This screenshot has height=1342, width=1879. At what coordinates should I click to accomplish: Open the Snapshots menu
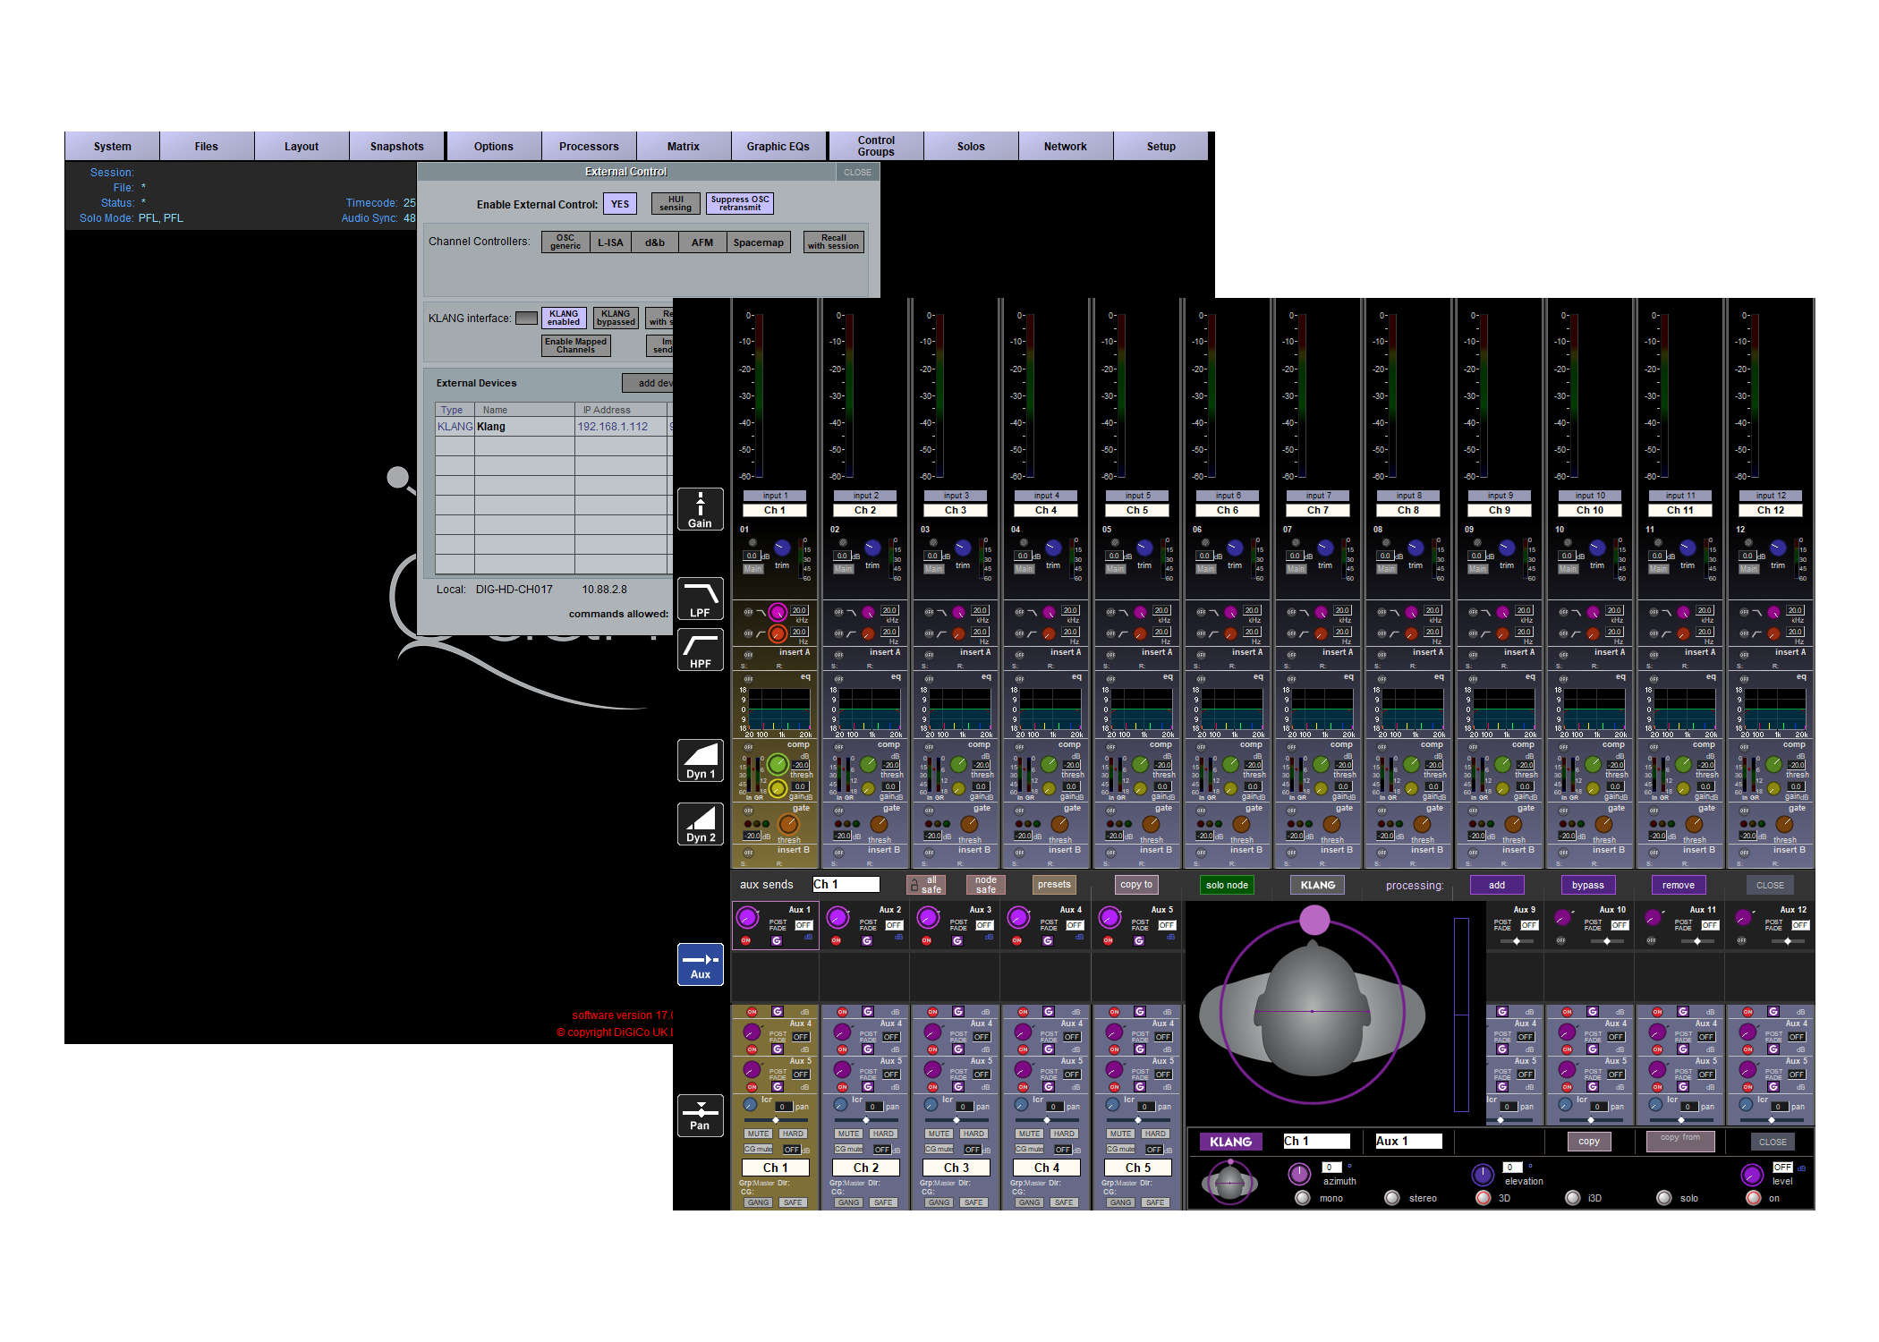396,147
